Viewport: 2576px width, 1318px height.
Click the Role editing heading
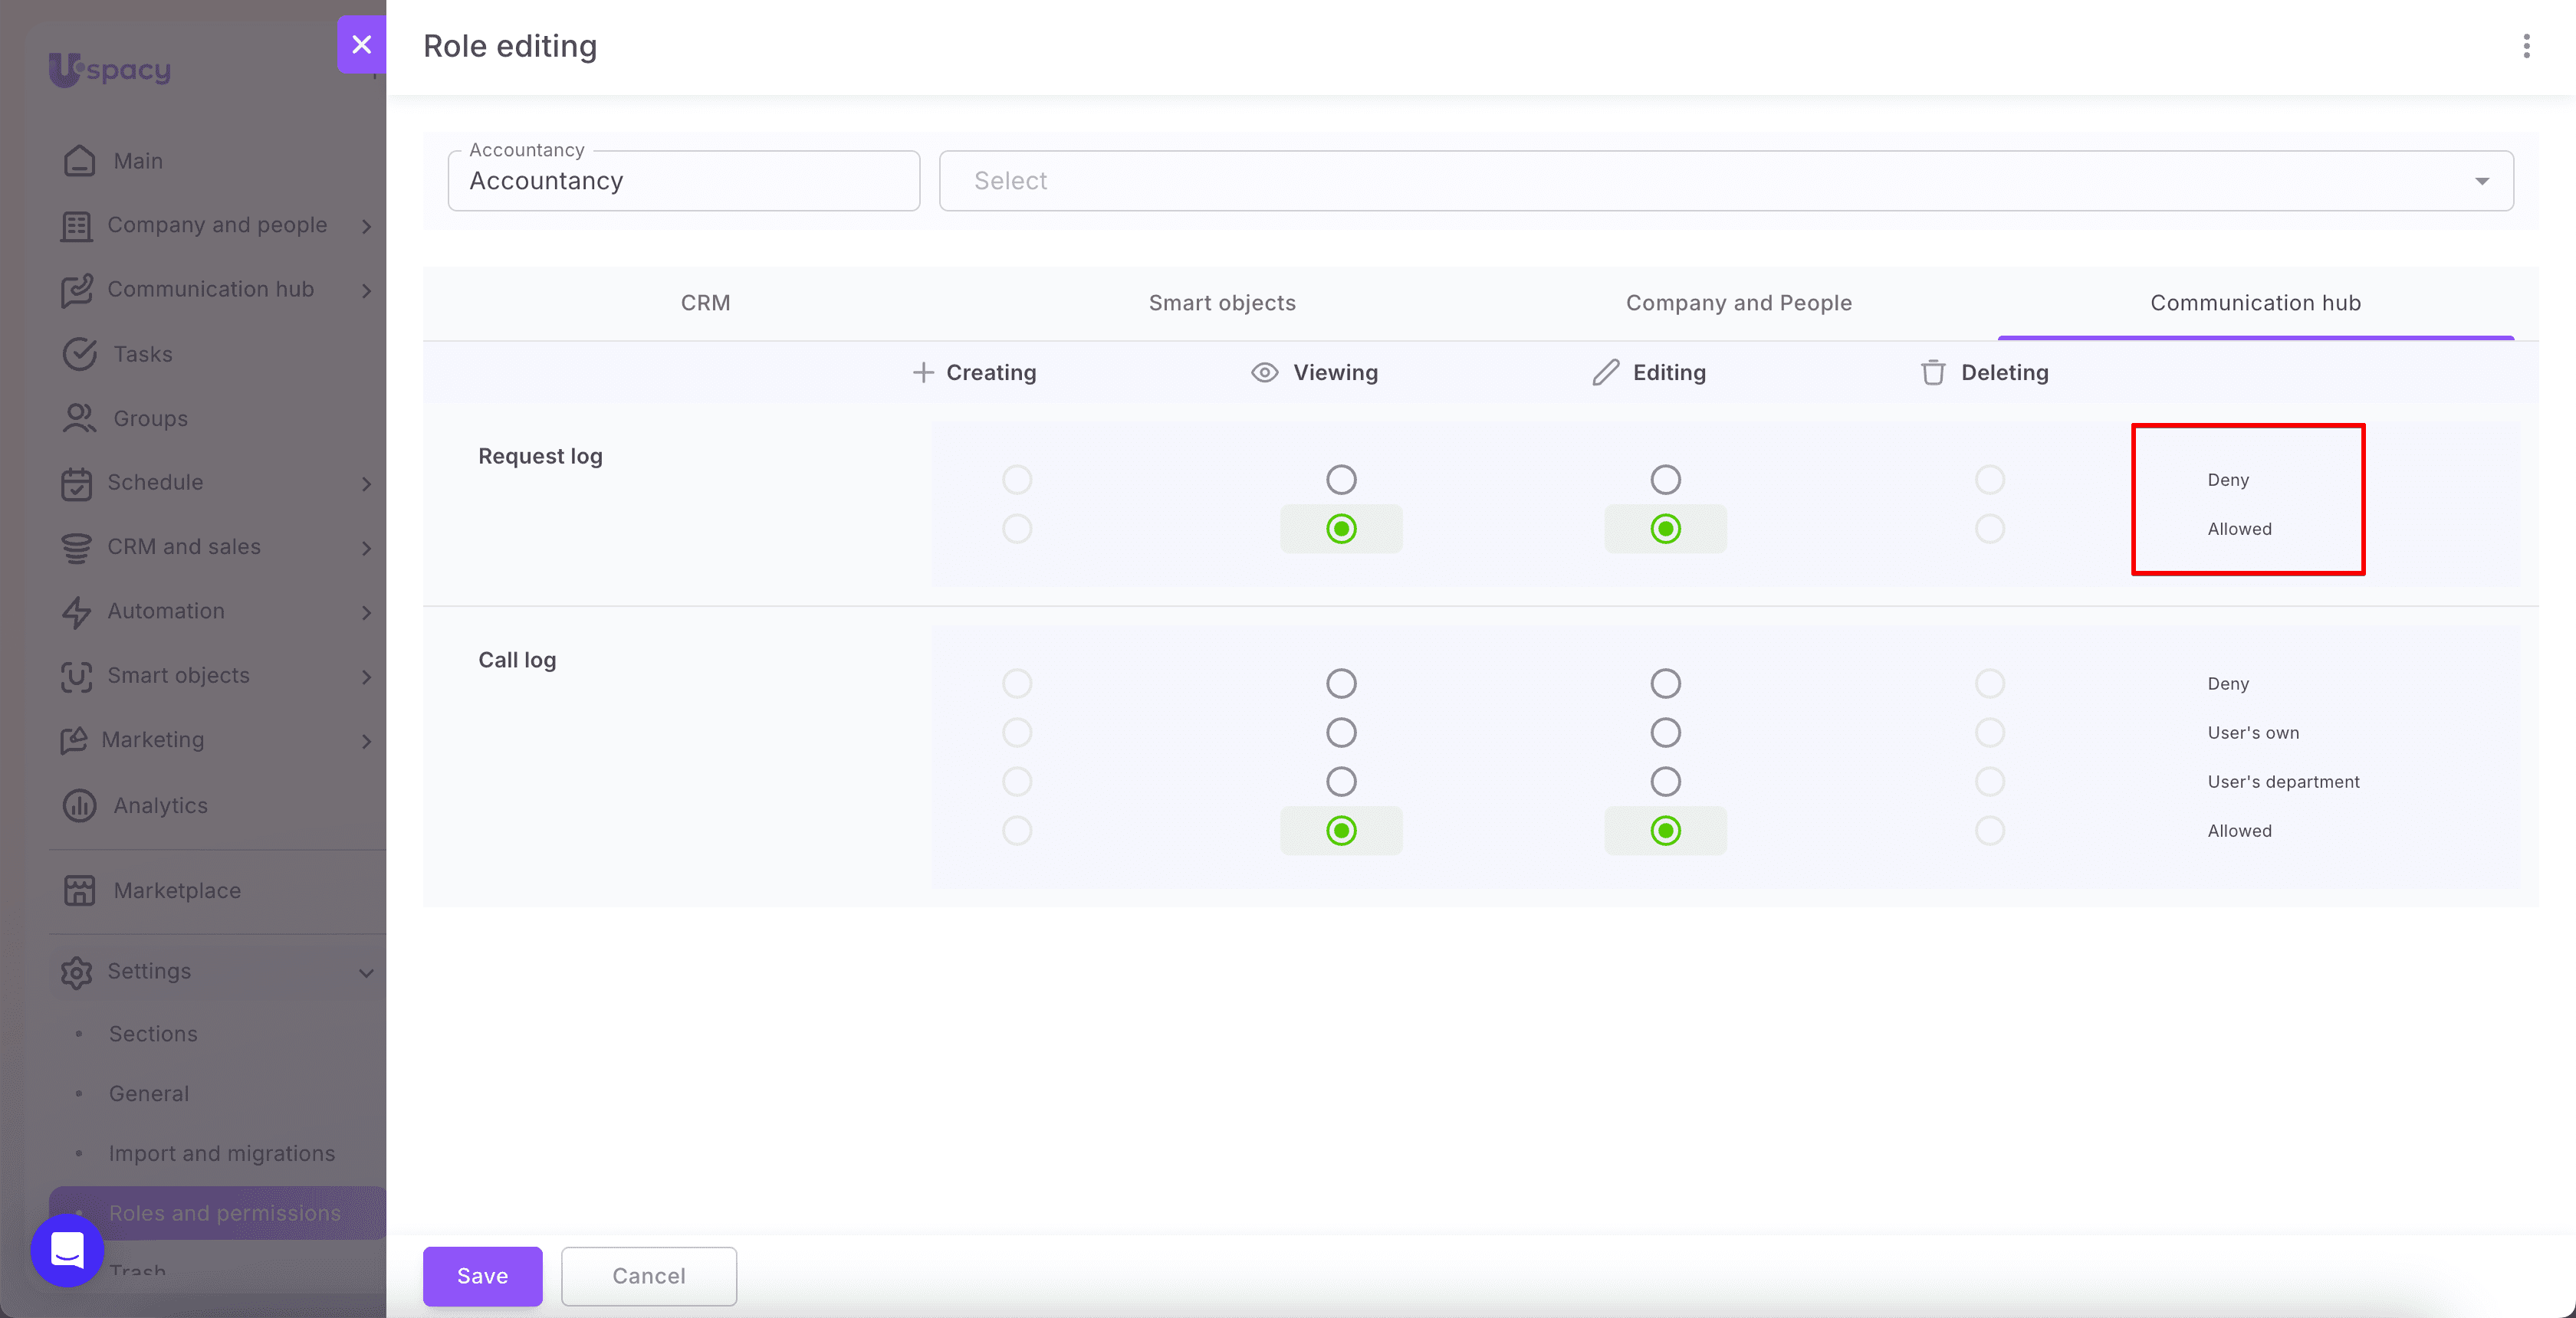tap(510, 46)
